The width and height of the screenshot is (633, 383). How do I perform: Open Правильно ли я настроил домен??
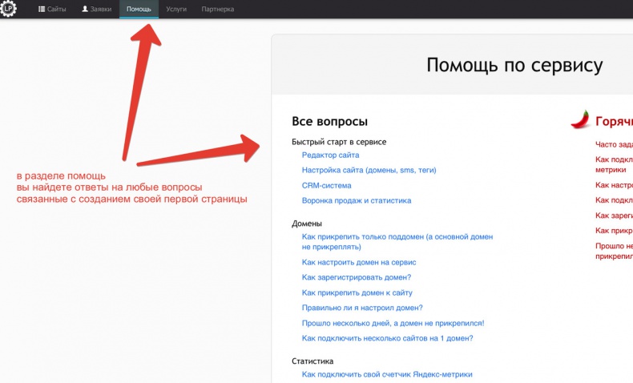click(362, 308)
